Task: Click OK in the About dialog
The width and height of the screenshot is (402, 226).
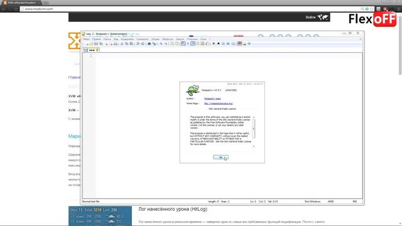Action: point(220,158)
